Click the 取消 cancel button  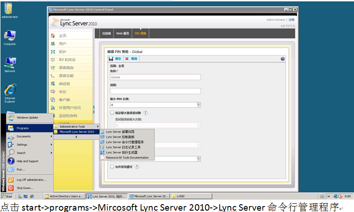131,59
